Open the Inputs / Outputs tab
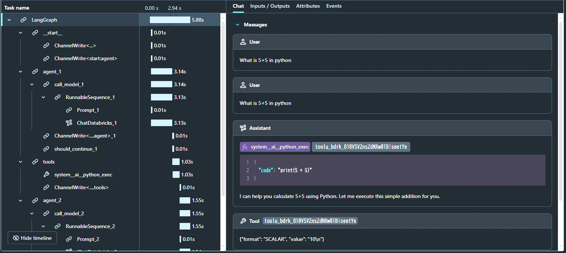The width and height of the screenshot is (566, 253). pos(270,6)
